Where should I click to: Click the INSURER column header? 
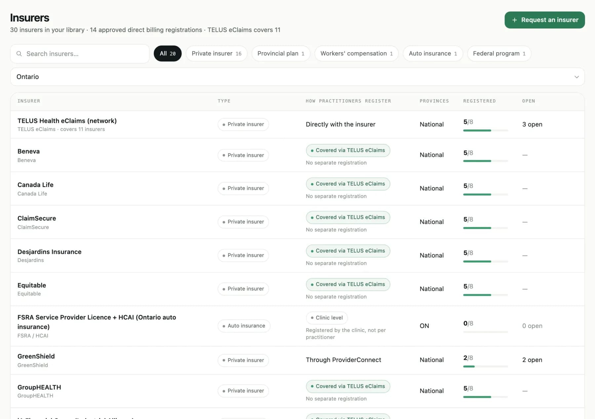click(29, 101)
